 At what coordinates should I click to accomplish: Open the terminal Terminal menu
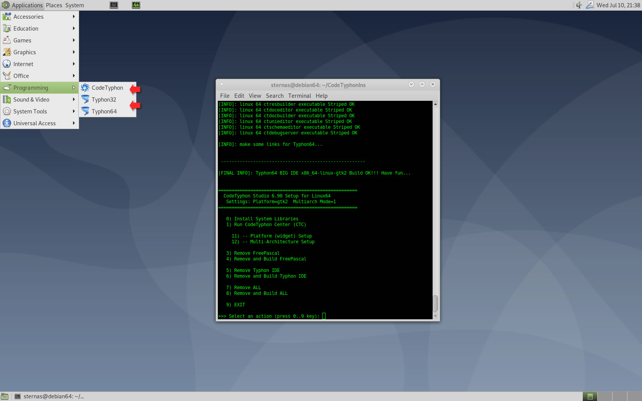[300, 96]
